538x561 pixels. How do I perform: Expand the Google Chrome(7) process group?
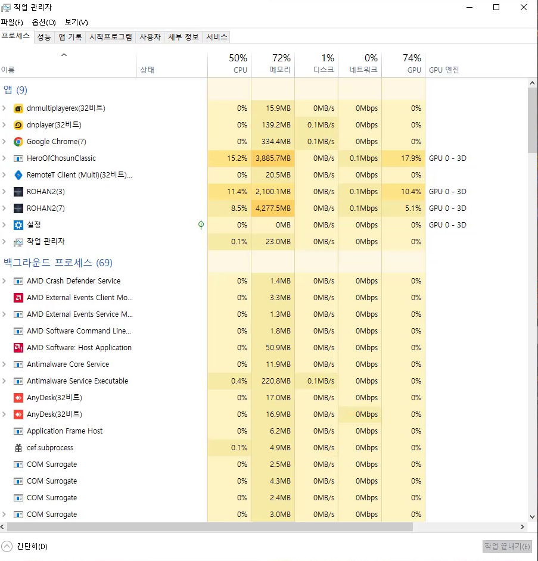(x=4, y=141)
